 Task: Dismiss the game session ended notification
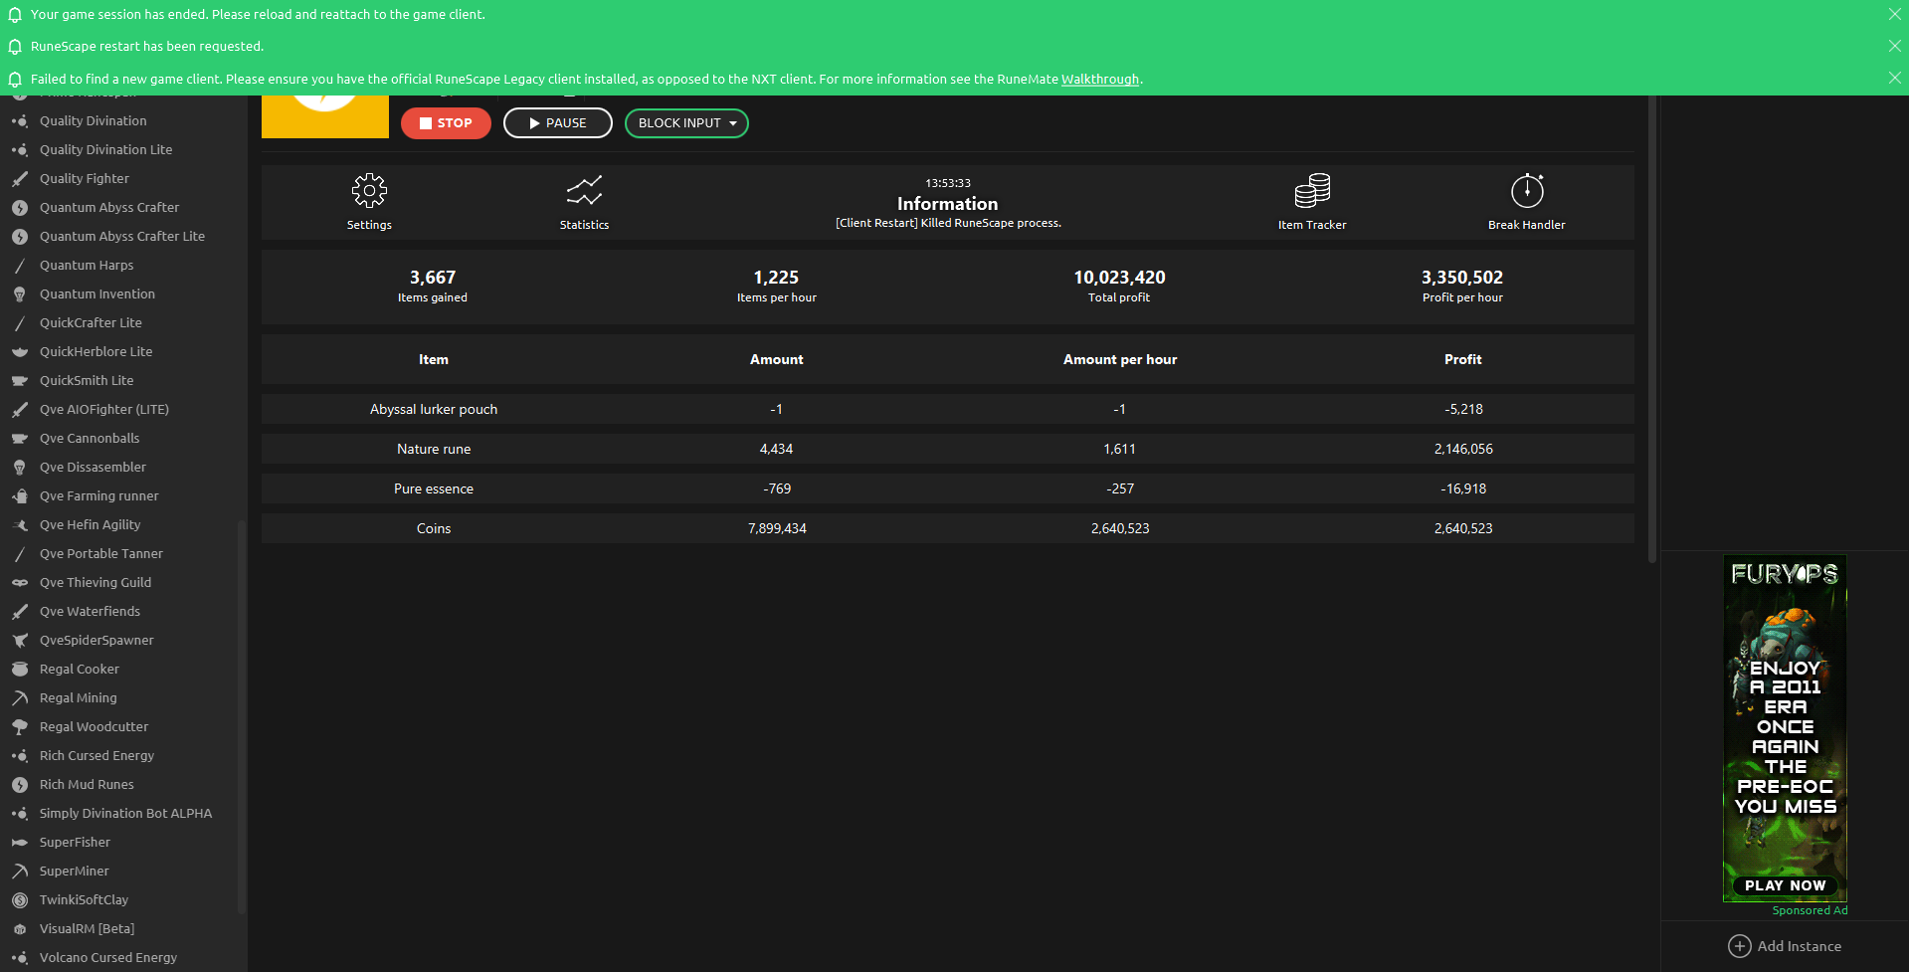pos(1894,14)
